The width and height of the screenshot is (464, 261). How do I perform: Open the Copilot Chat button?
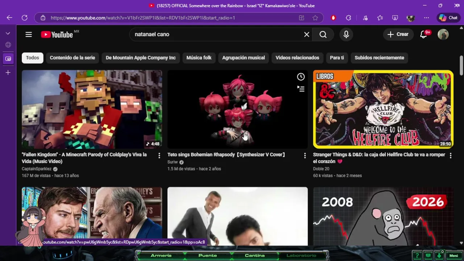pos(448,18)
